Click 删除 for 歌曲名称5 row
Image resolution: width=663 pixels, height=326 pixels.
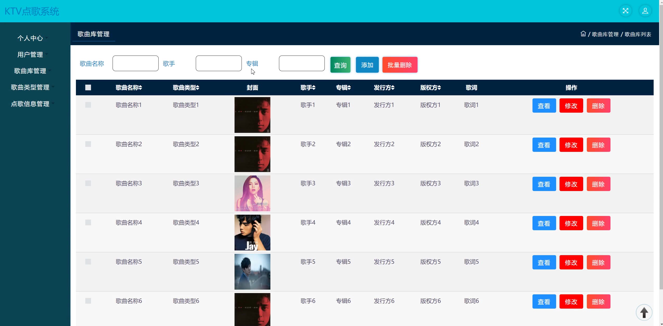tap(599, 262)
